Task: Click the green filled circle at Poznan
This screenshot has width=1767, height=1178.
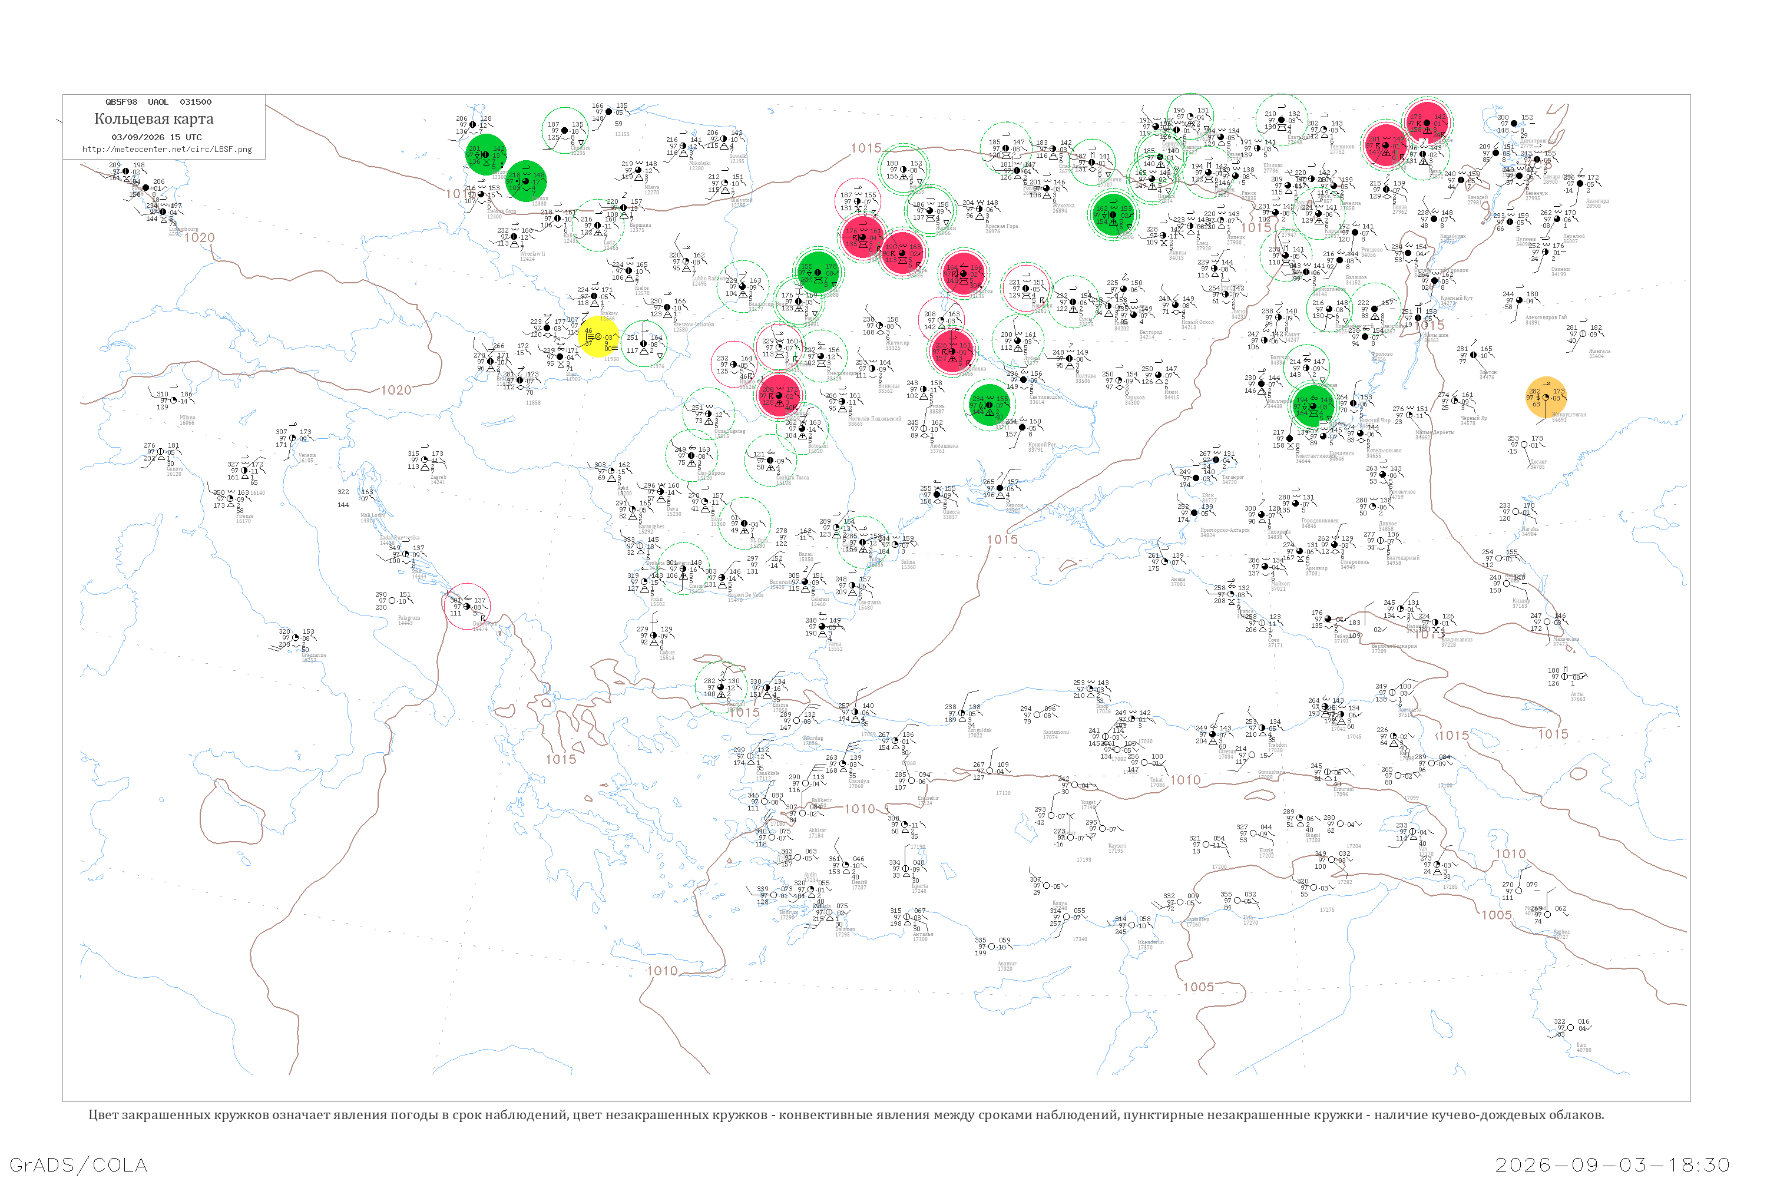Action: [526, 181]
